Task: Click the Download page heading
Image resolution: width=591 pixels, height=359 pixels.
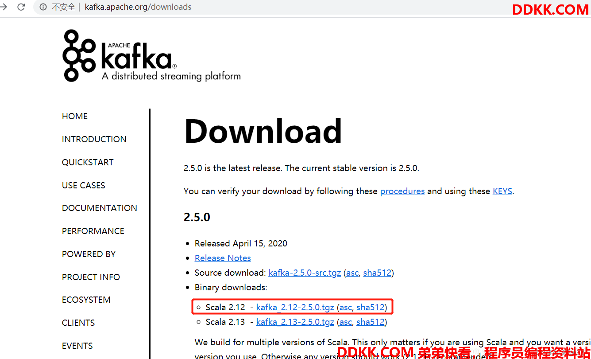Action: tap(263, 131)
